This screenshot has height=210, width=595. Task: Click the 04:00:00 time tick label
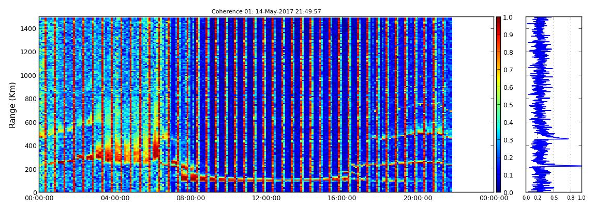point(114,198)
